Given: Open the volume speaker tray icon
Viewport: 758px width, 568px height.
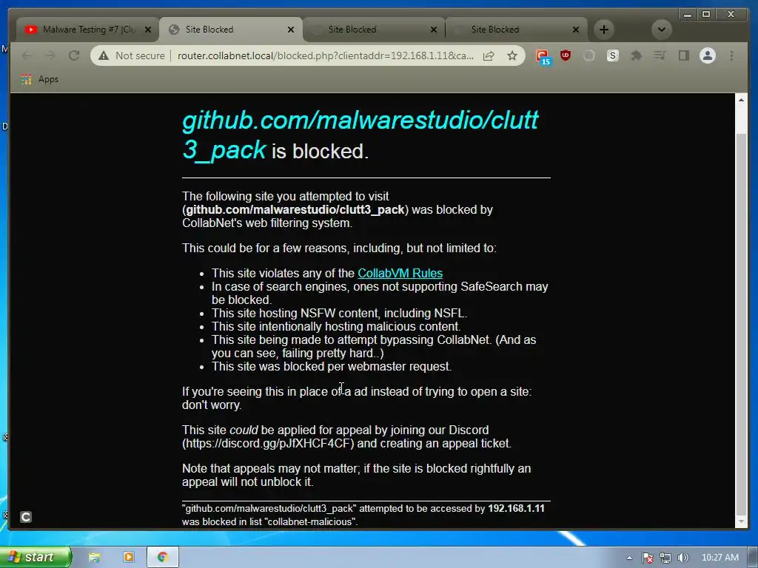Looking at the screenshot, I should coord(682,558).
